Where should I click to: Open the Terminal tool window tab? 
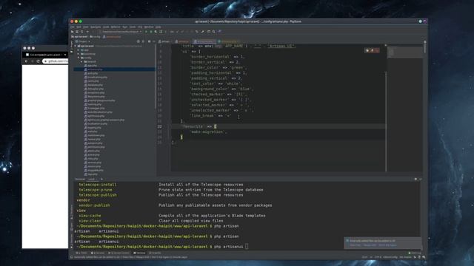(x=139, y=253)
